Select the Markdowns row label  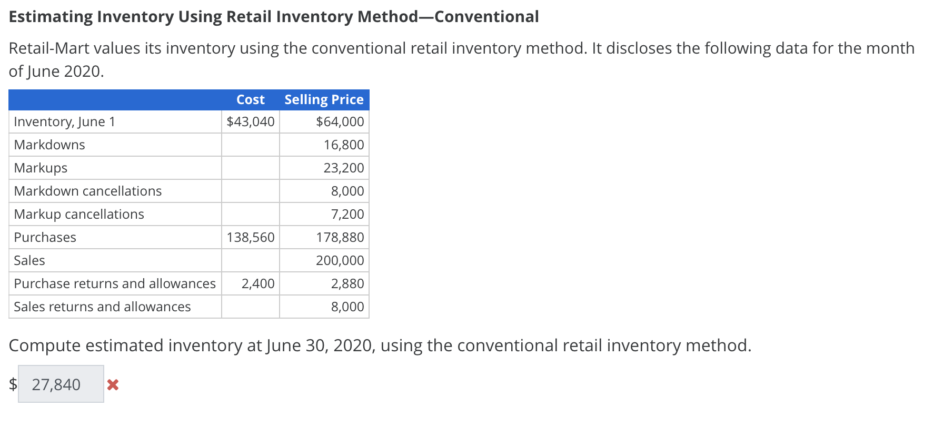click(x=49, y=145)
